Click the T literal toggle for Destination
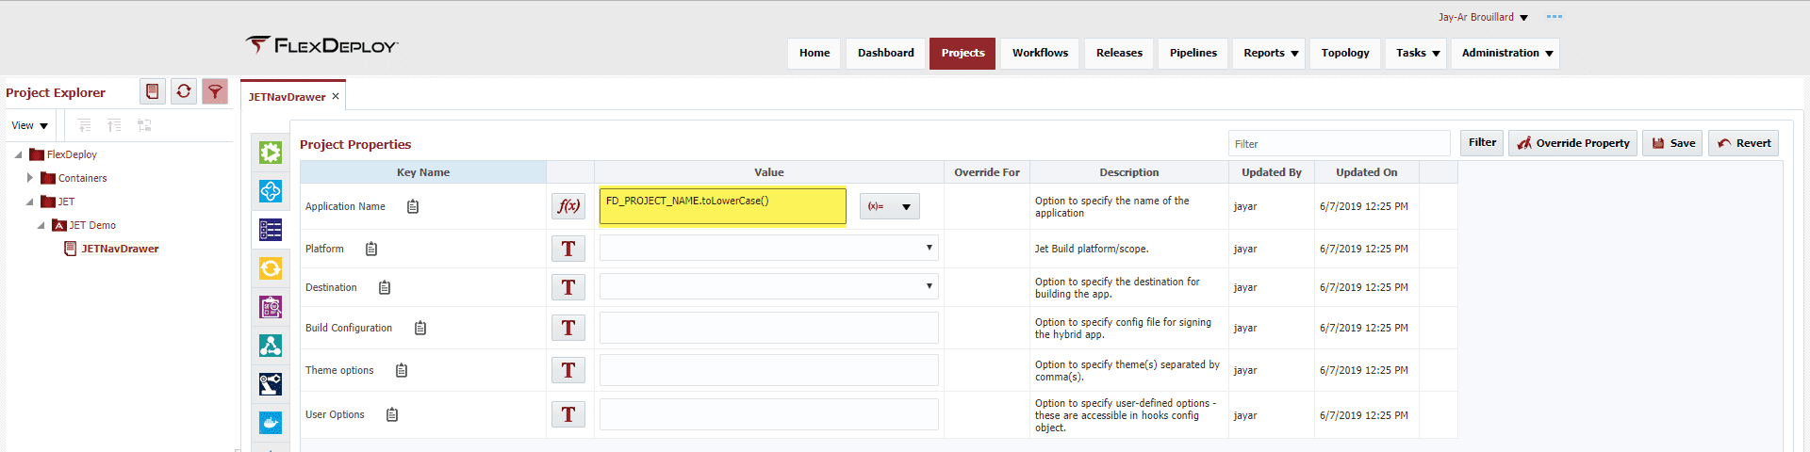Image resolution: width=1810 pixels, height=452 pixels. tap(568, 287)
